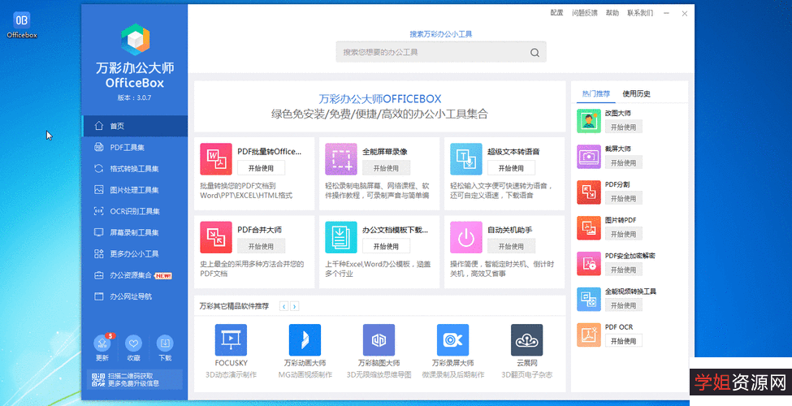The height and width of the screenshot is (406, 792).
Task: Click the search magnifier icon
Action: (x=534, y=53)
